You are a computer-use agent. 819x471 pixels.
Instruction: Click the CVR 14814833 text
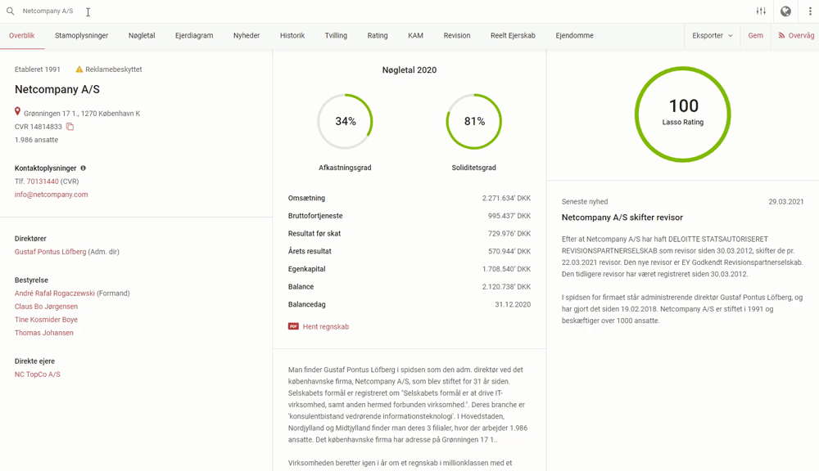point(38,127)
